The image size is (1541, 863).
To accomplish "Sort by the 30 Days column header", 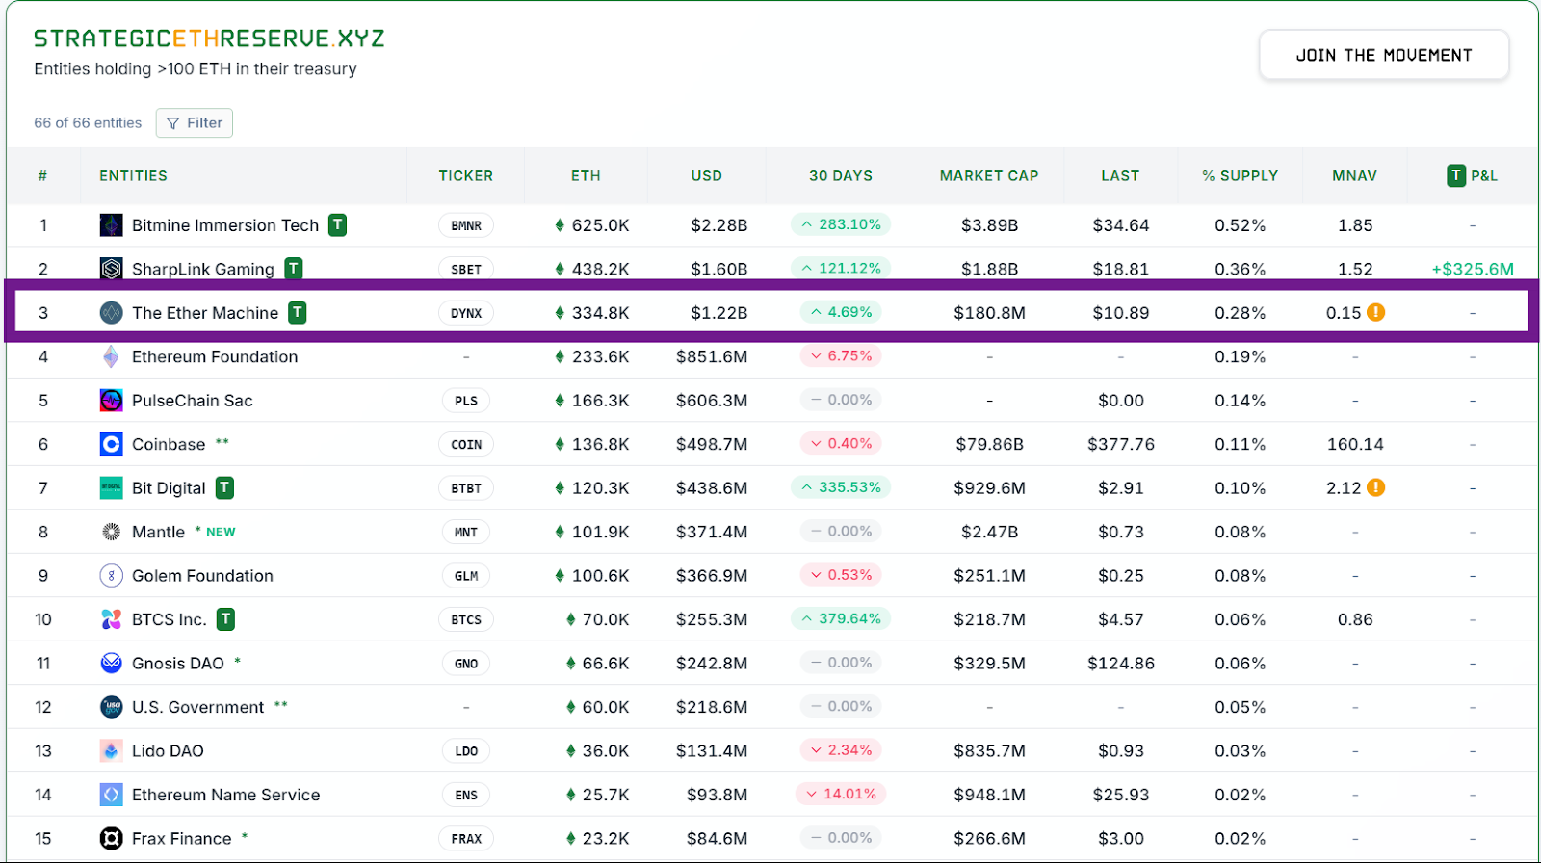I will point(841,175).
